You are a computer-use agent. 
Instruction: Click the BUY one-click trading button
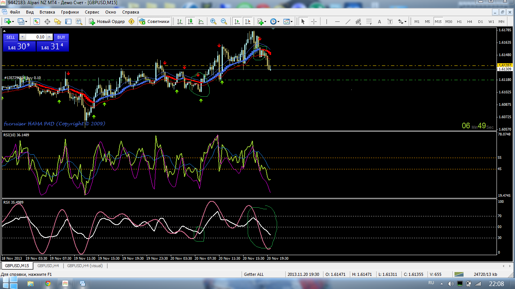tap(61, 37)
